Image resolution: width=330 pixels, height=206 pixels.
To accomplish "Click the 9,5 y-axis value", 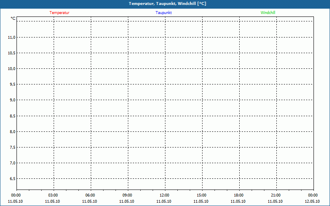I will point(12,84).
